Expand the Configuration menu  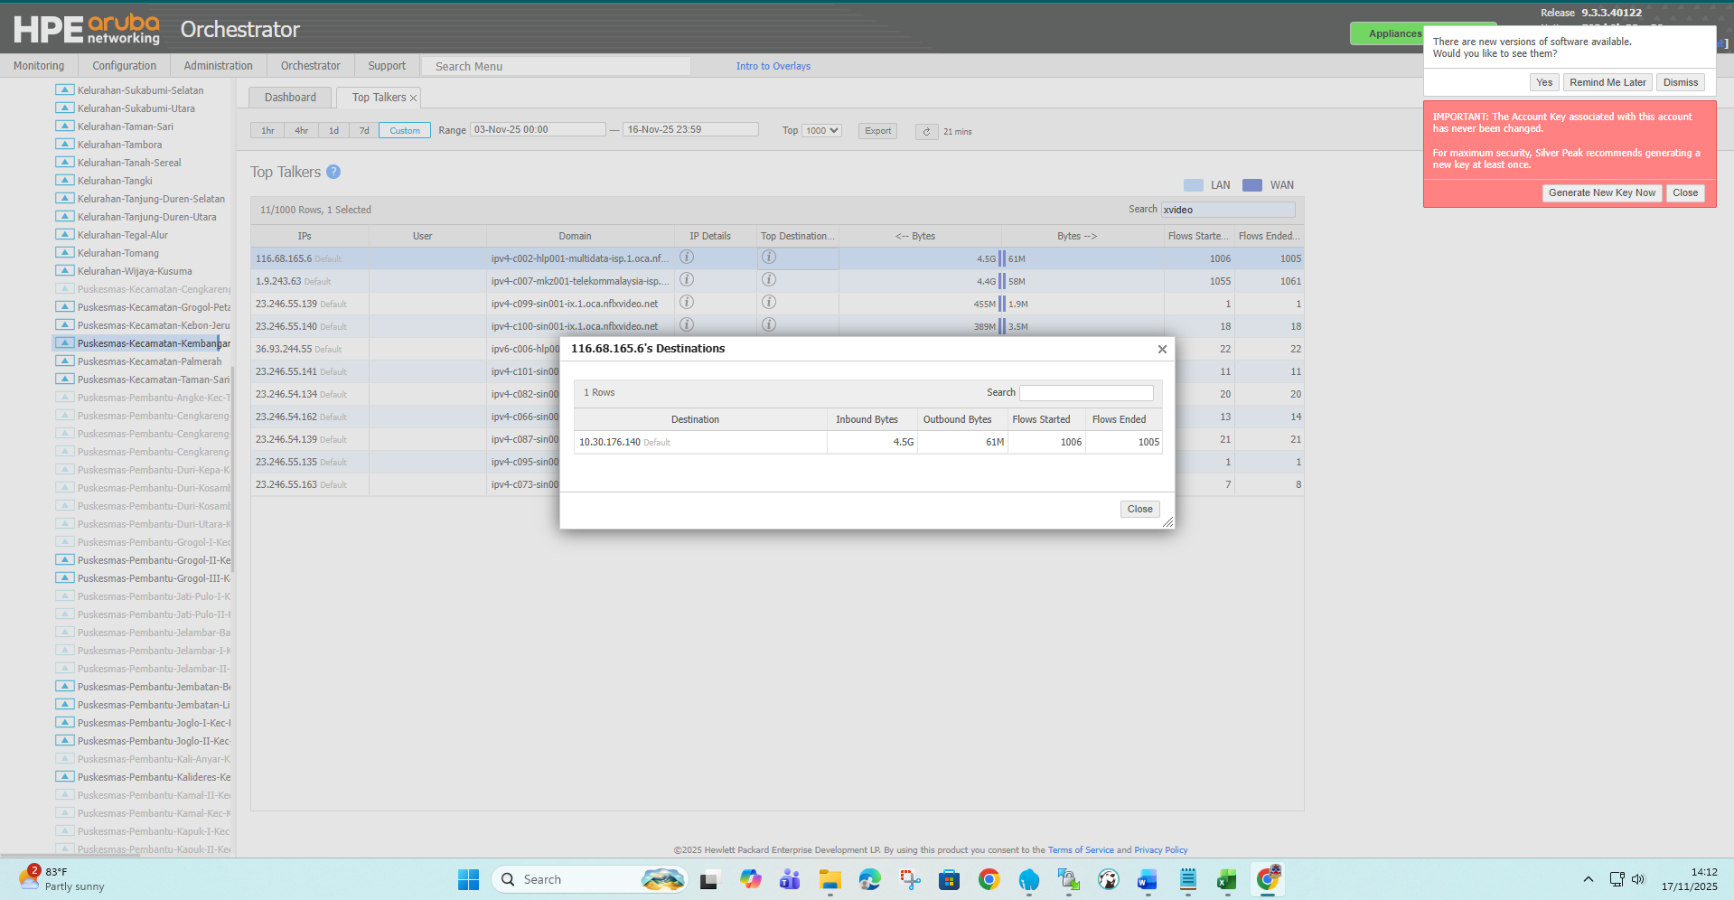[x=124, y=66]
